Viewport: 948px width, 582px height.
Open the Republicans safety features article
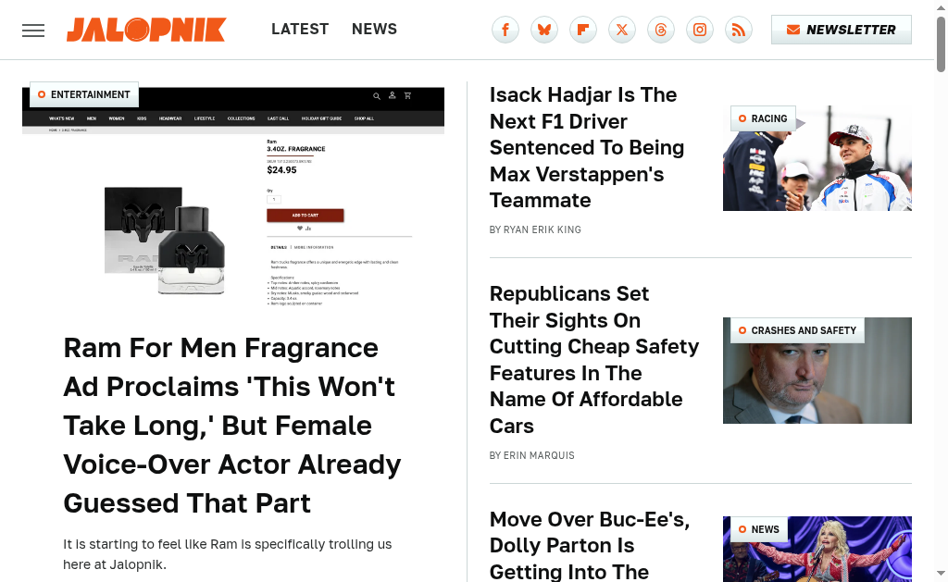[x=593, y=359]
